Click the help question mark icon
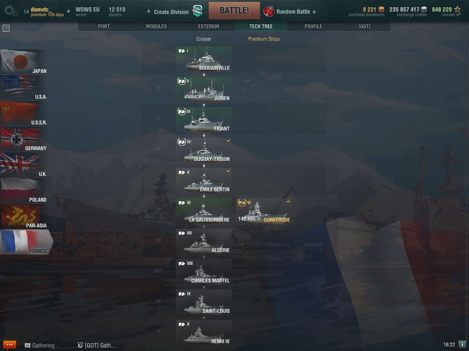The image size is (469, 351). [x=6, y=28]
